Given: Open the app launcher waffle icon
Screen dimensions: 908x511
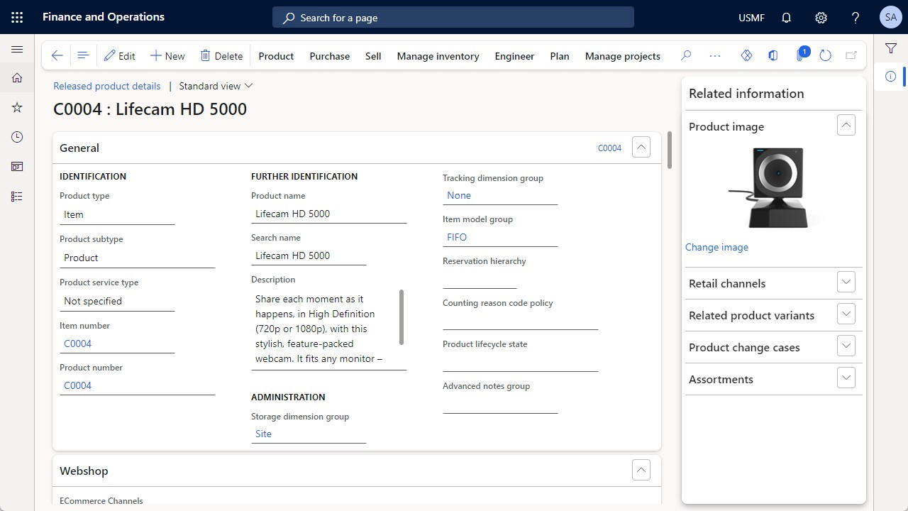Looking at the screenshot, I should click(x=17, y=17).
